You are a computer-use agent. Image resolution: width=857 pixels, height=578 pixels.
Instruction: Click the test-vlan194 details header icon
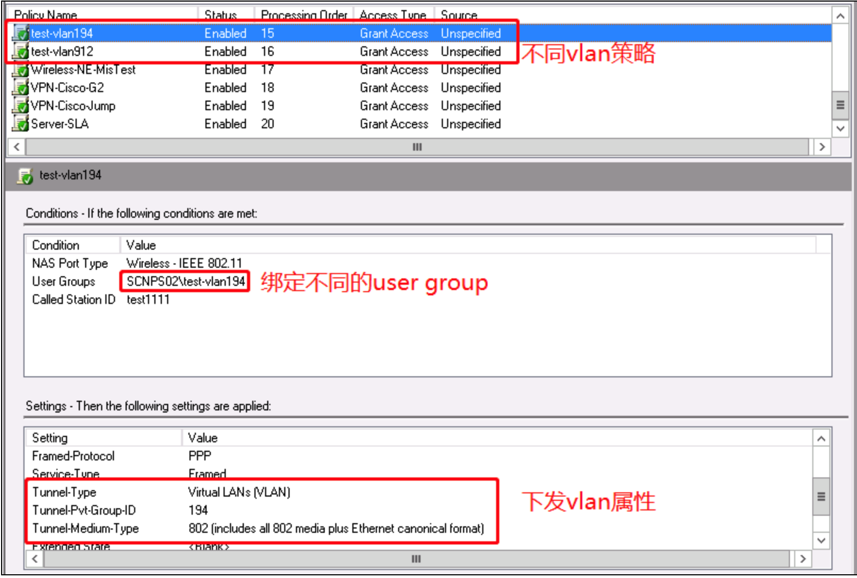pyautogui.click(x=24, y=176)
